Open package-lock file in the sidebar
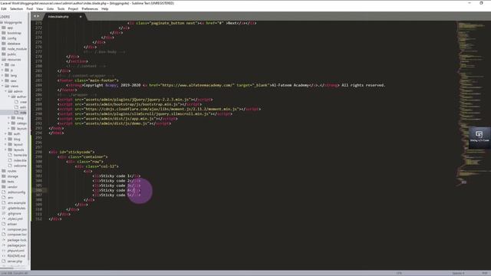 [x=17, y=240]
